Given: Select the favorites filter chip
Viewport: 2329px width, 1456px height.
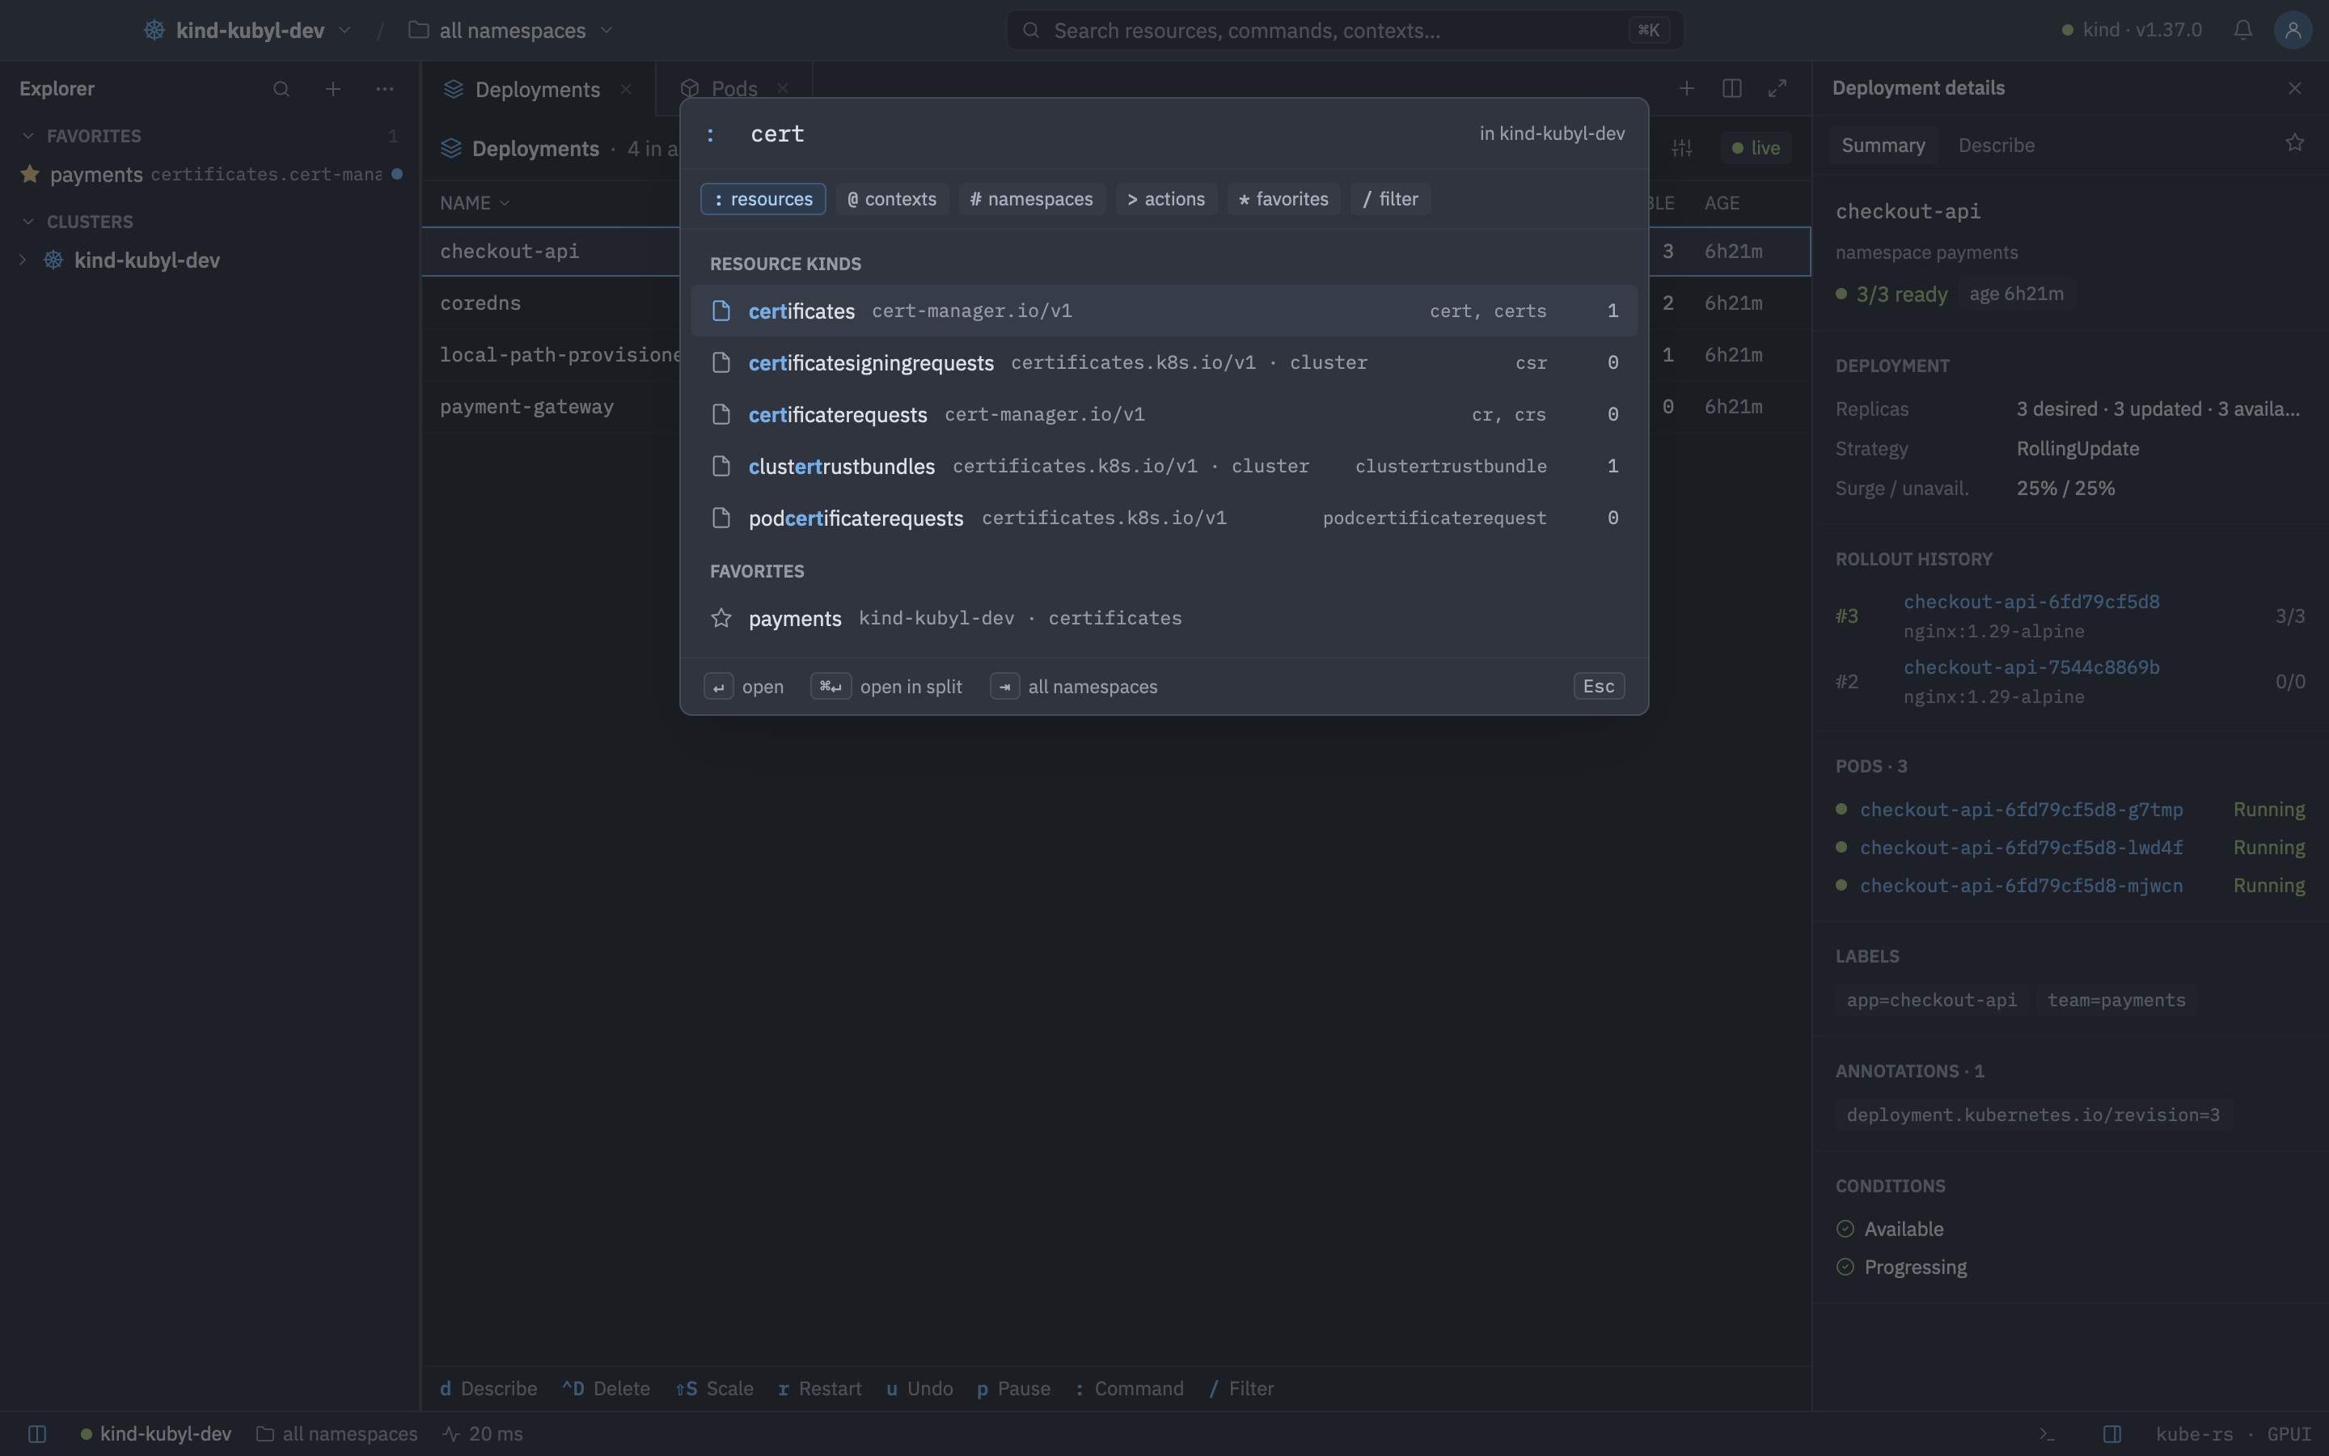Looking at the screenshot, I should tap(1284, 199).
